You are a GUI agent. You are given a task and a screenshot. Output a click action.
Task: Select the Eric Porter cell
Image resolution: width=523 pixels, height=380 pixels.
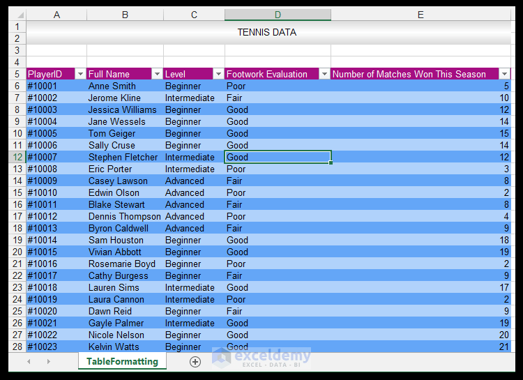pos(125,169)
